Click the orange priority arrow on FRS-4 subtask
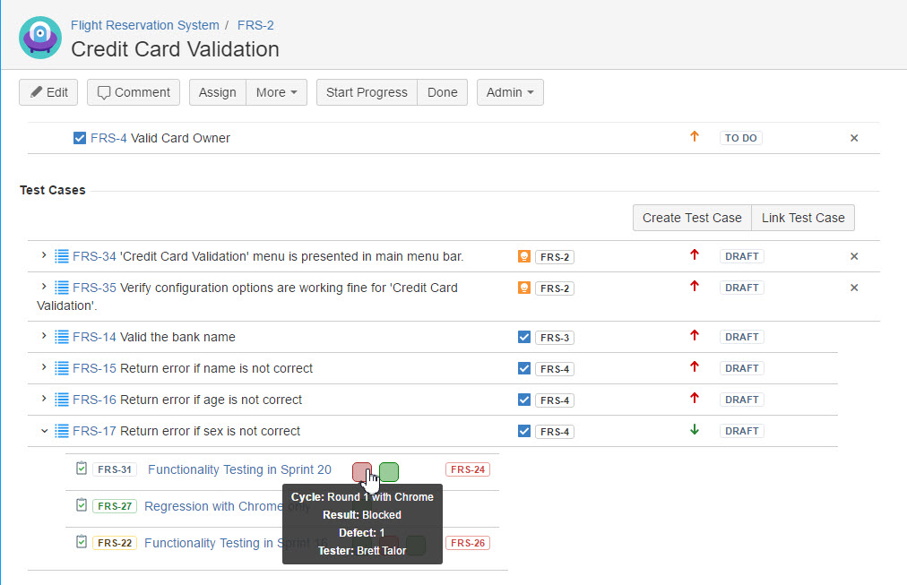Screen dimensions: 907x585 tap(694, 137)
